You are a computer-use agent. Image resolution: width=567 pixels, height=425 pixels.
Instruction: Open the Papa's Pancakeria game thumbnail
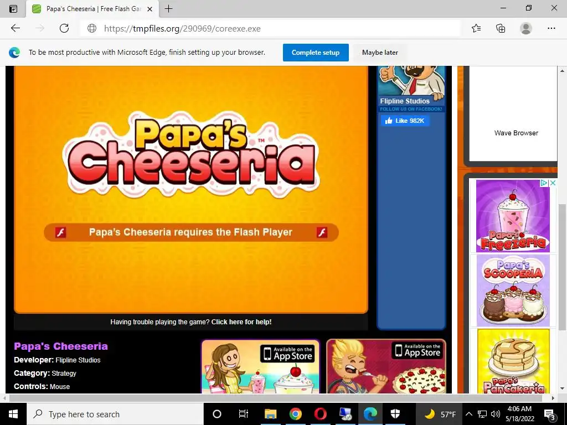513,361
